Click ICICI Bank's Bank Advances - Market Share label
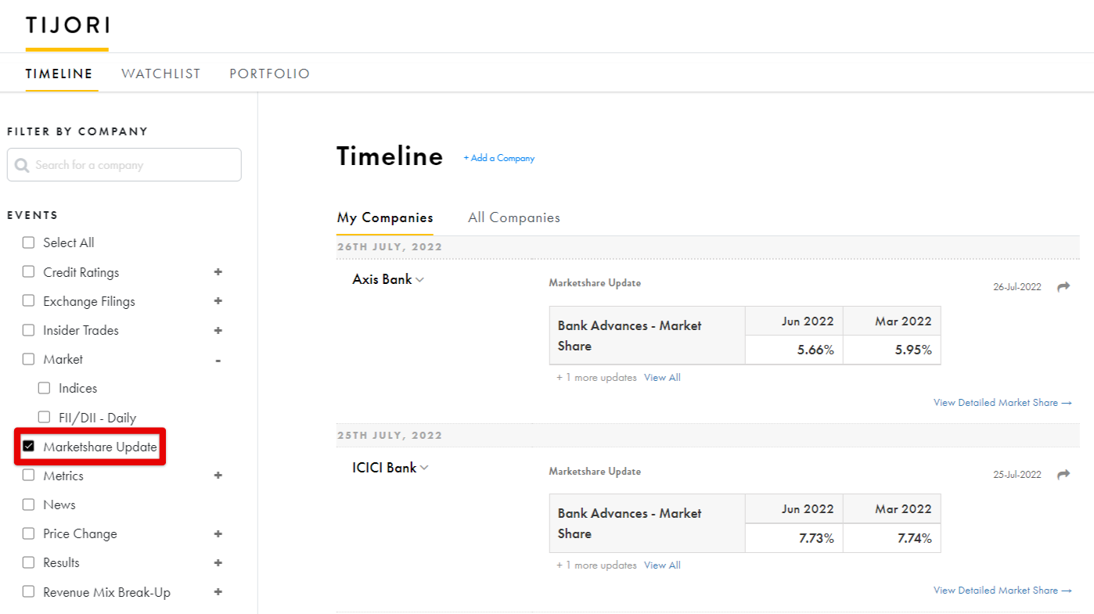The height and width of the screenshot is (614, 1094). coord(630,523)
